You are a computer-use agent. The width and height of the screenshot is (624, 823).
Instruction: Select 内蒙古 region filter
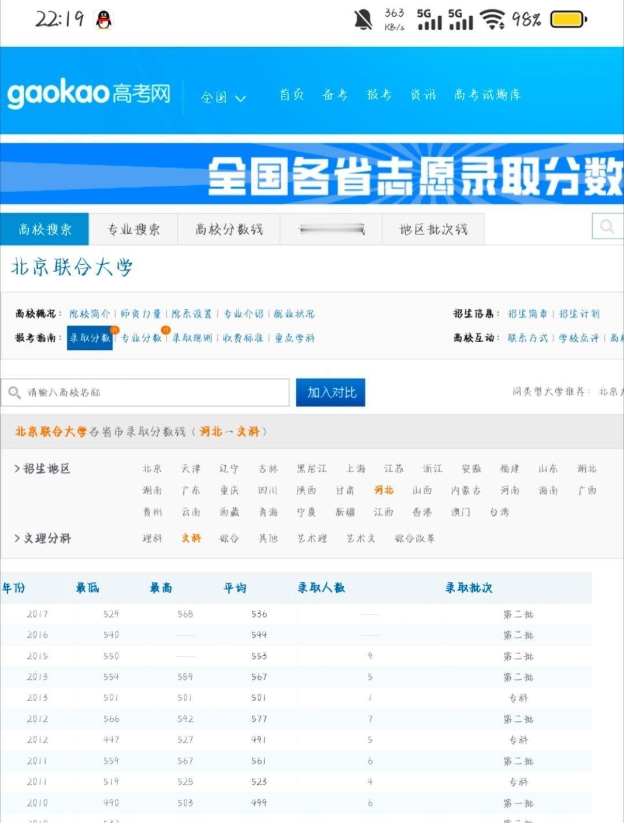tap(466, 491)
